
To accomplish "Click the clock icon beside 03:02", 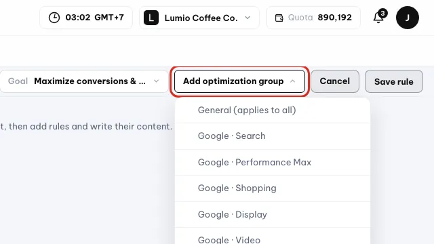I will tap(54, 18).
